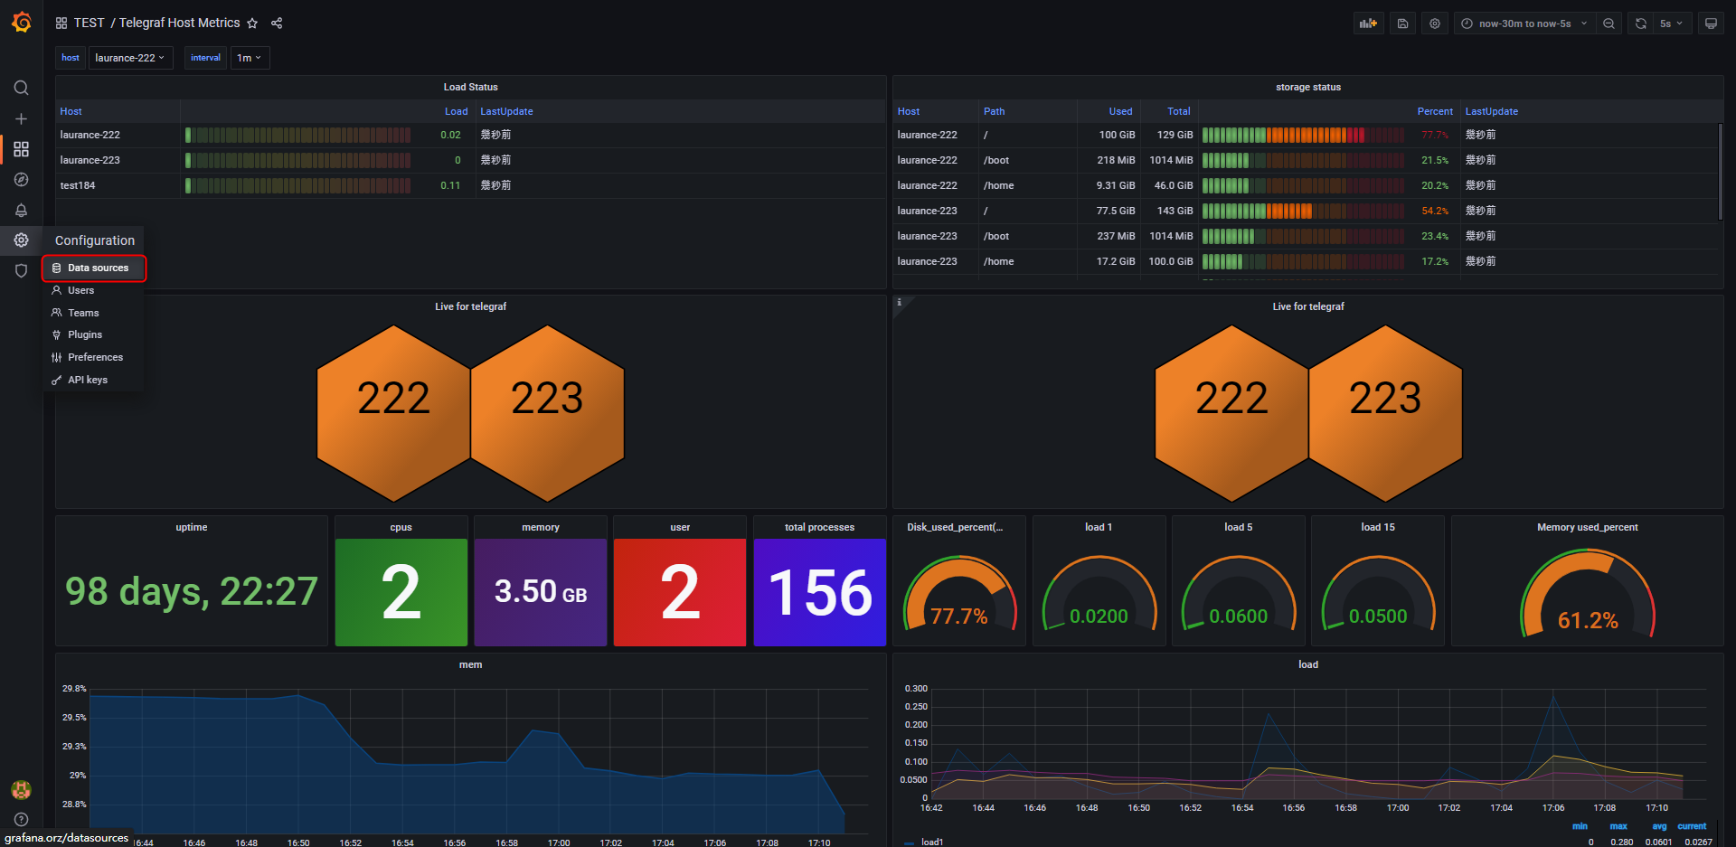
Task: Click the 222 hexagon in left Live panel
Action: (393, 413)
